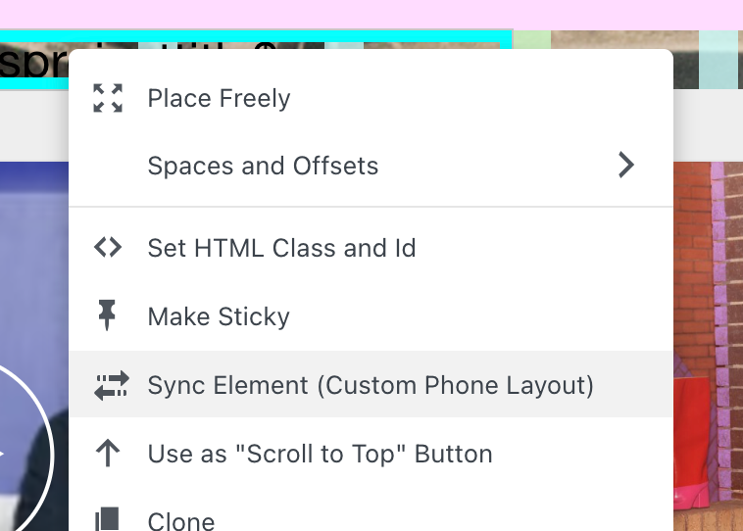This screenshot has height=531, width=743.
Task: Click the up arrow Scroll to Top icon
Action: click(108, 454)
